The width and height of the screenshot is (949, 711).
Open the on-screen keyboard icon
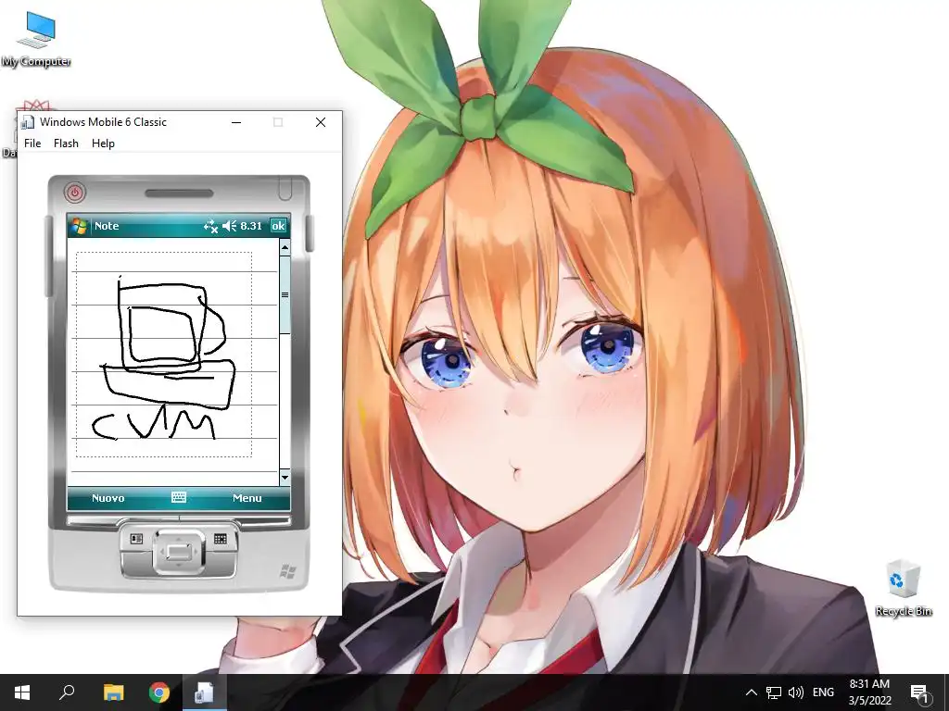click(x=179, y=497)
